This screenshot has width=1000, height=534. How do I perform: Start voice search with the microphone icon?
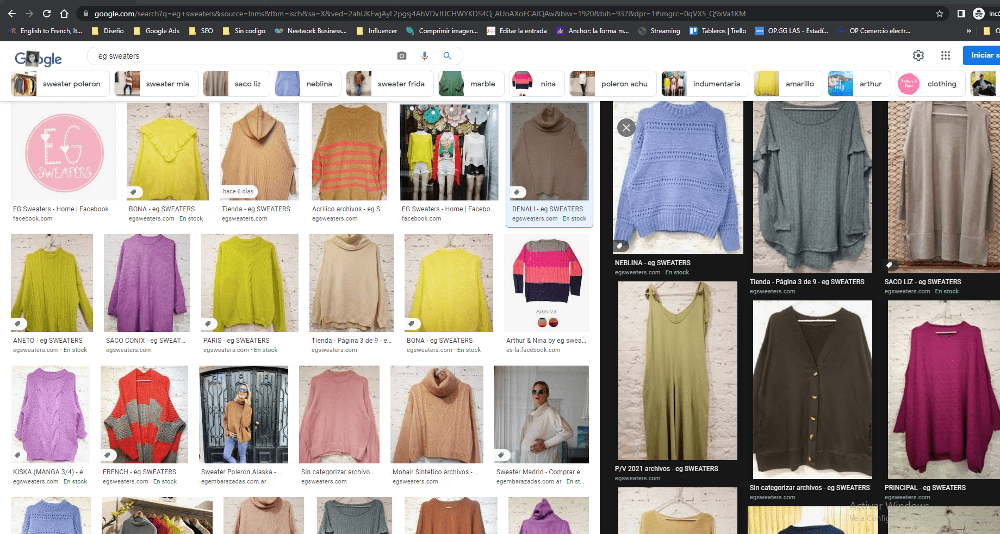pyautogui.click(x=425, y=55)
